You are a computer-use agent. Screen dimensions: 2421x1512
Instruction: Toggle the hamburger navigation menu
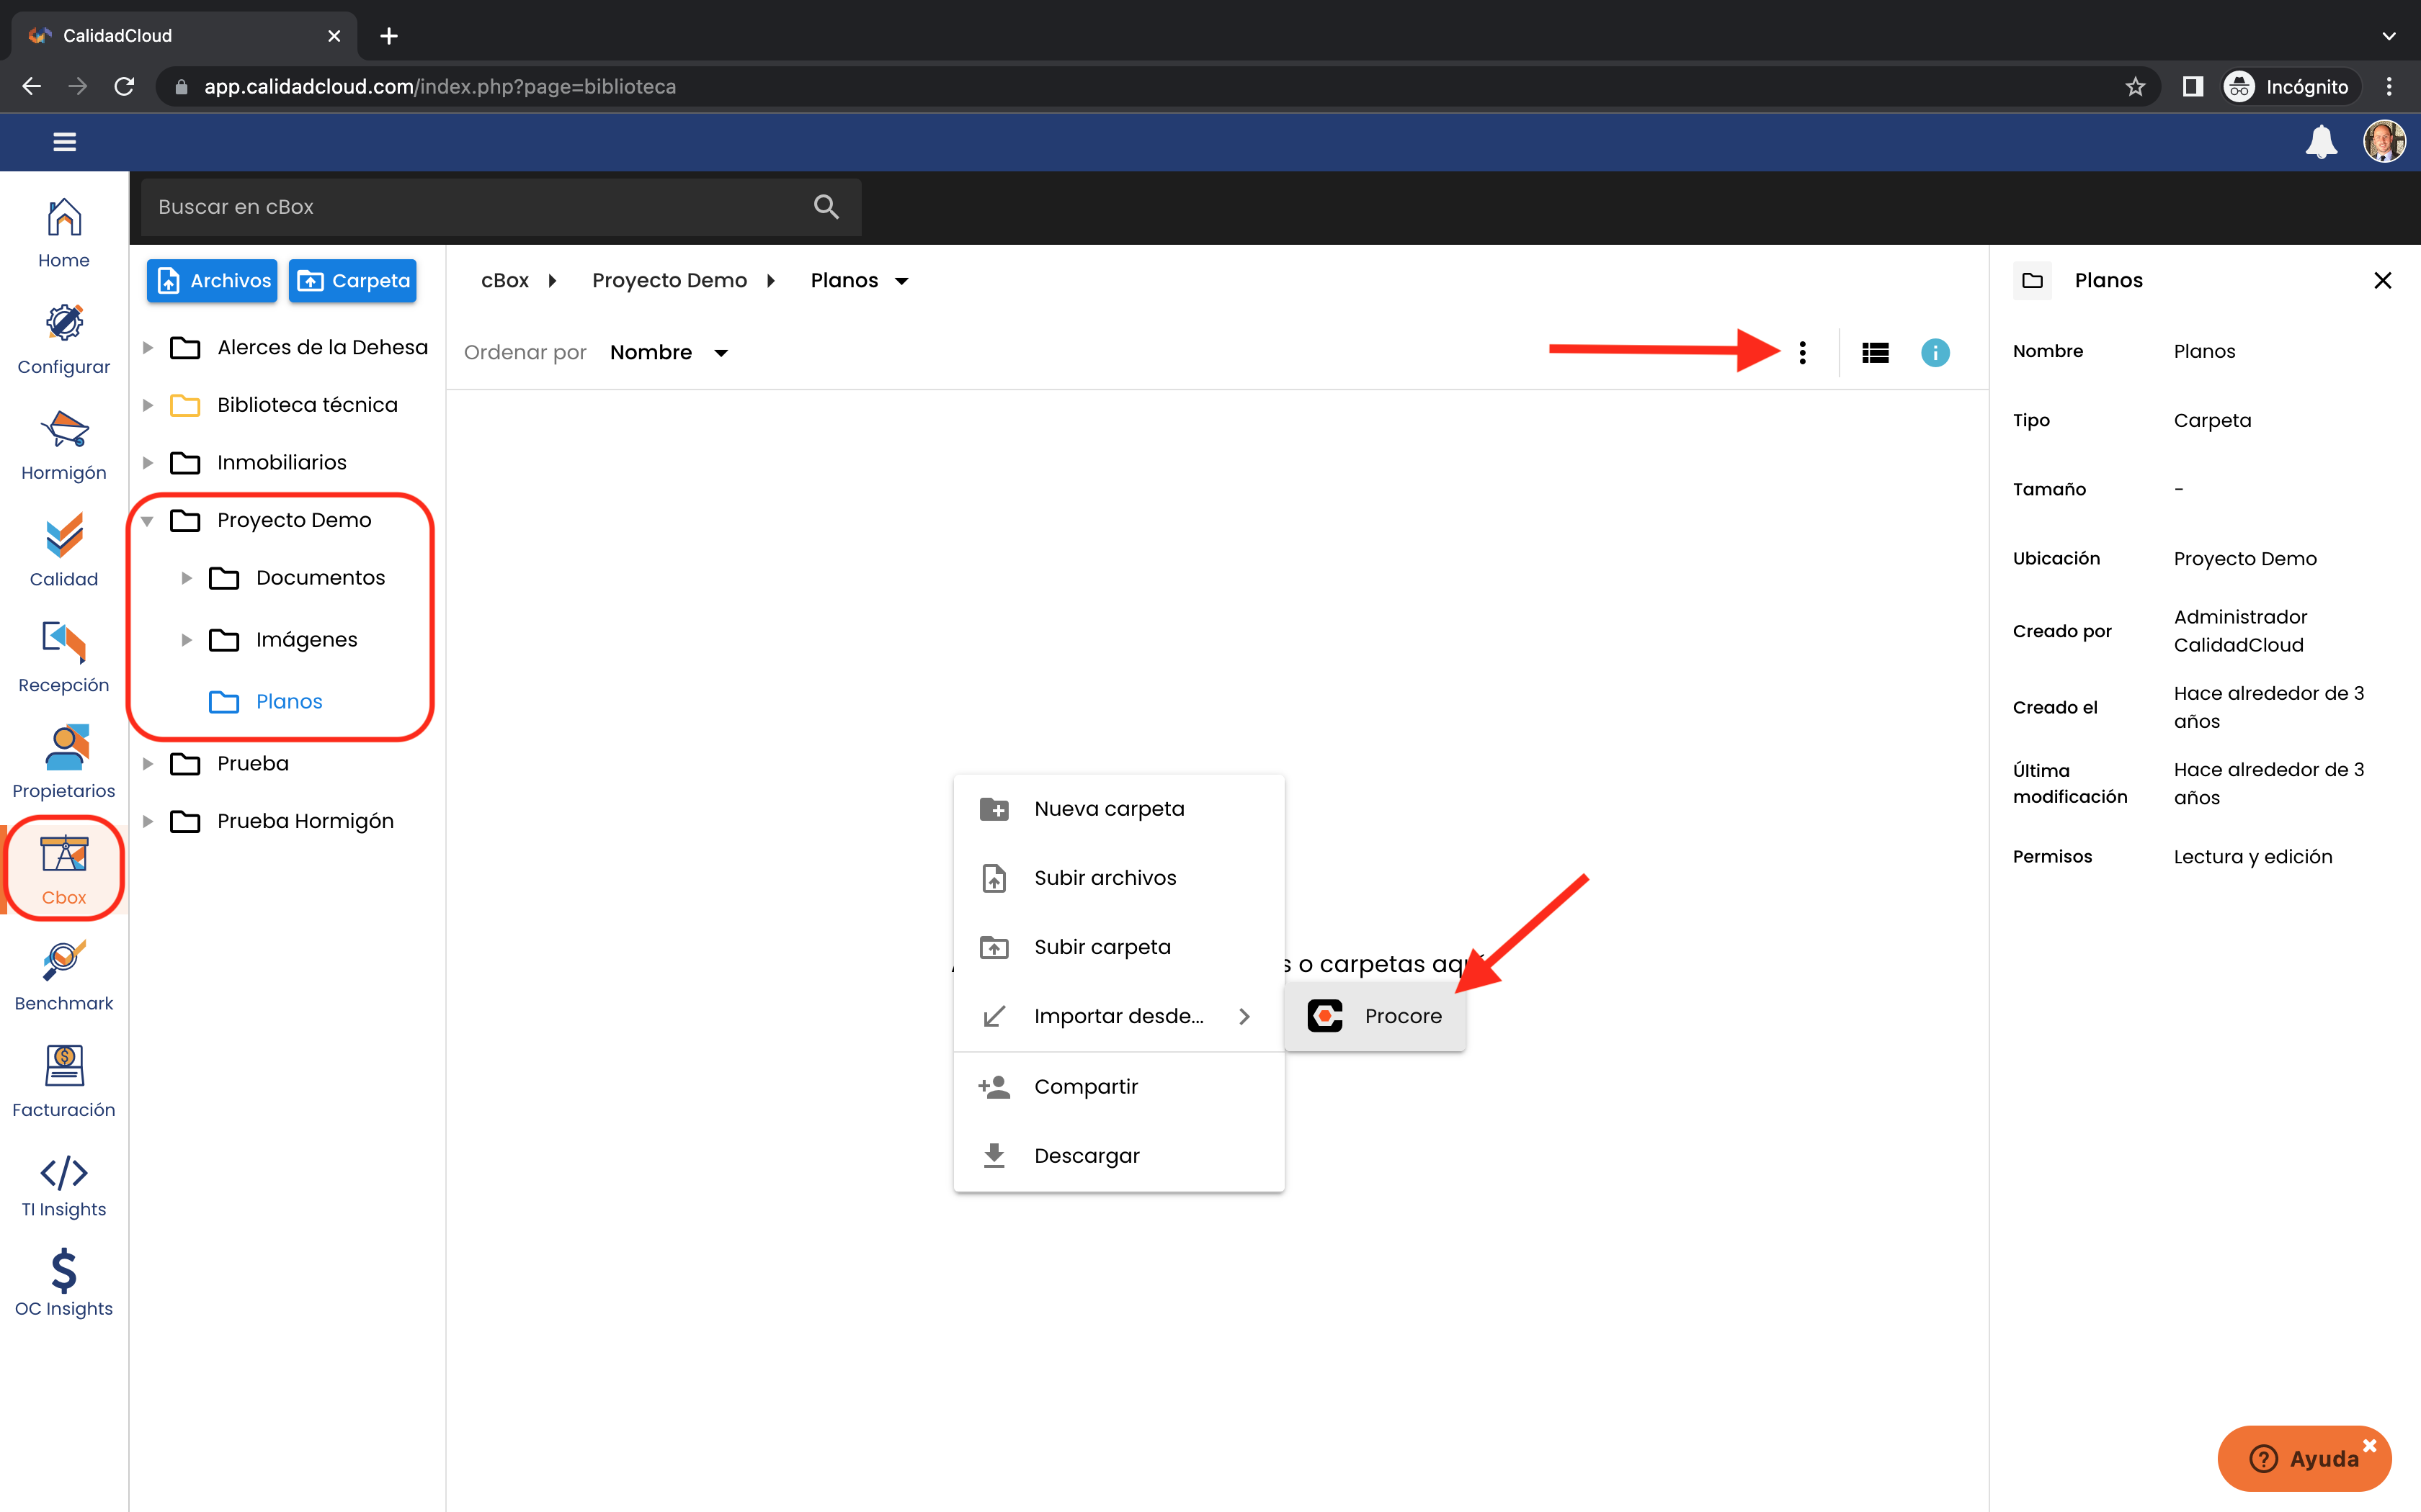pyautogui.click(x=65, y=142)
